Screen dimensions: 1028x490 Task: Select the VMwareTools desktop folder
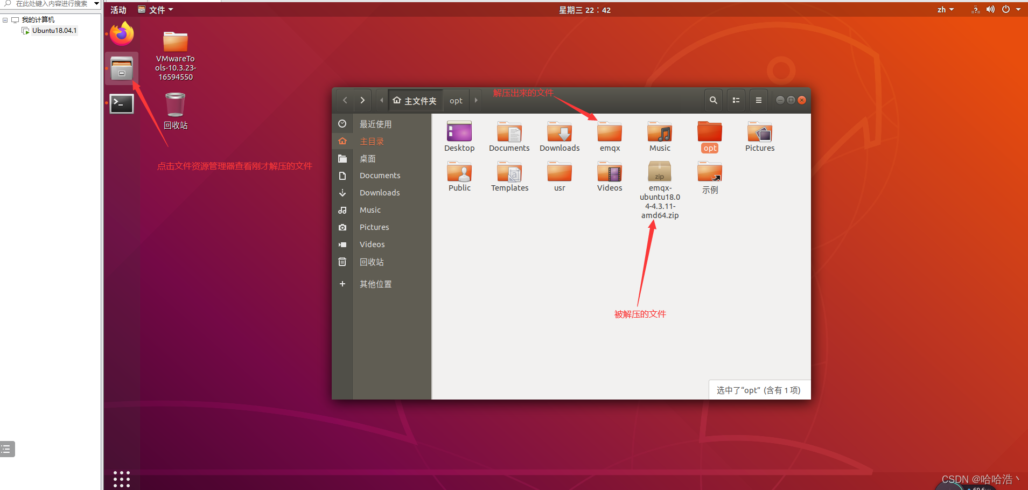(x=176, y=56)
